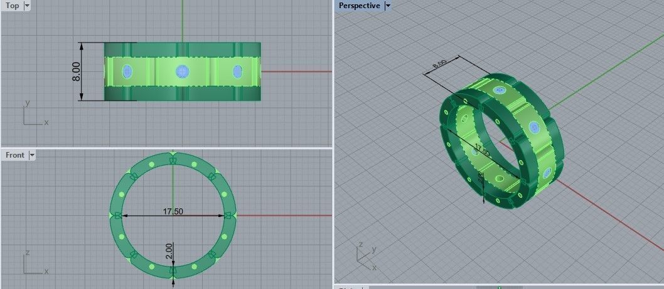Click the Top viewport title label

click(13, 6)
